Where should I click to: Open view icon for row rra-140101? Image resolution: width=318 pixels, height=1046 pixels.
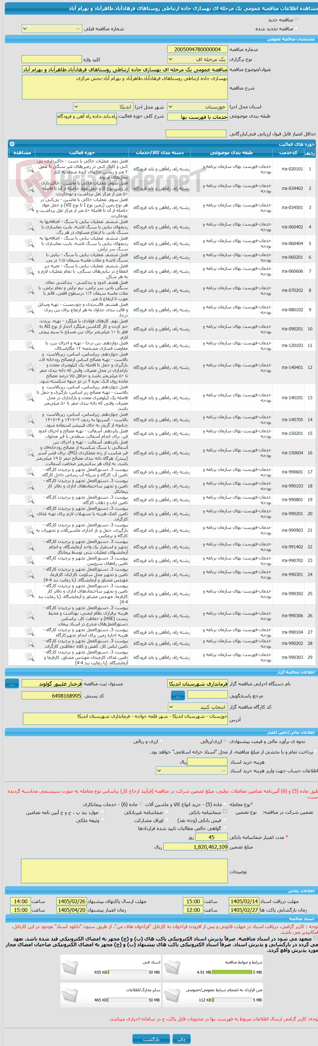pos(29,398)
